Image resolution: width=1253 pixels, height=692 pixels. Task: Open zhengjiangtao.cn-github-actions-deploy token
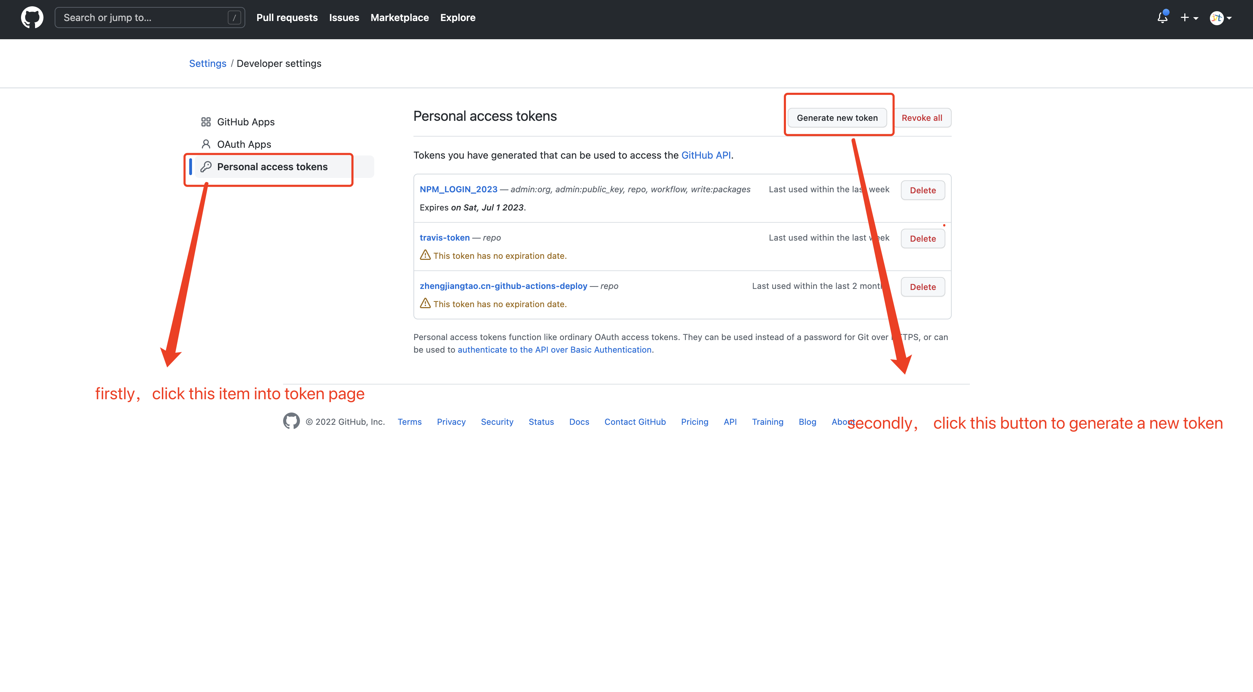point(503,286)
